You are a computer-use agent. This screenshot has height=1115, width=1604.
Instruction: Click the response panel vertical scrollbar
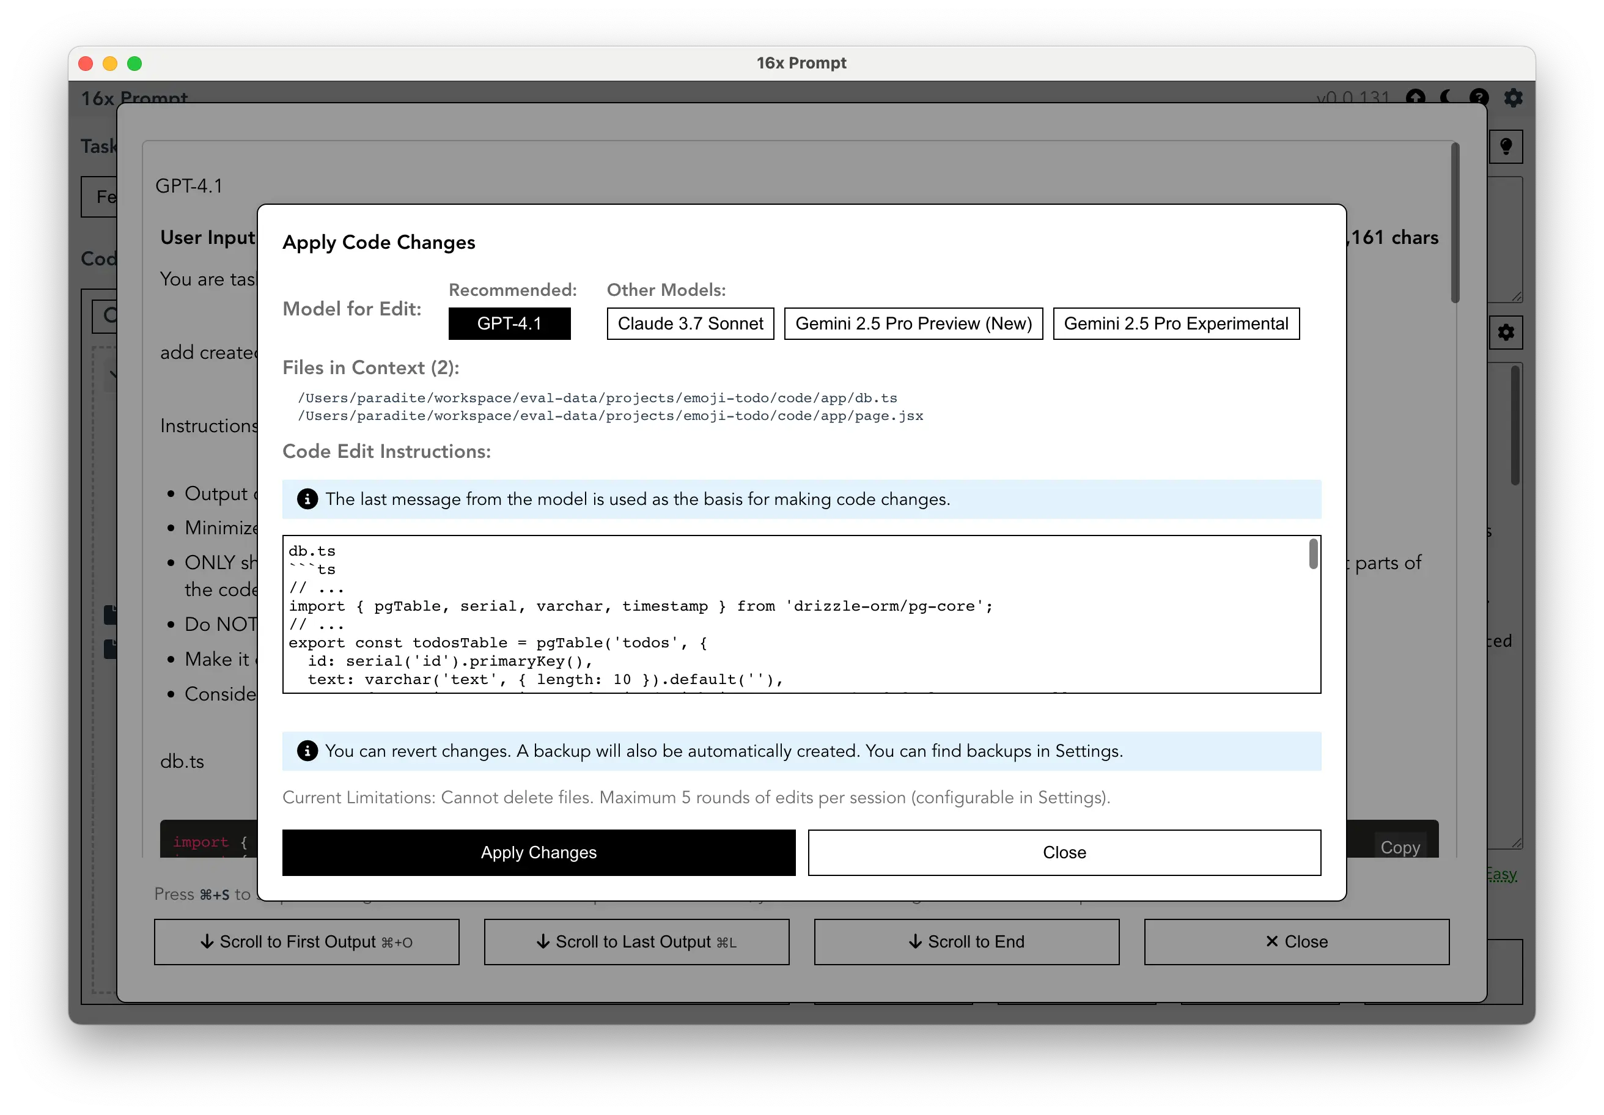tap(1454, 224)
